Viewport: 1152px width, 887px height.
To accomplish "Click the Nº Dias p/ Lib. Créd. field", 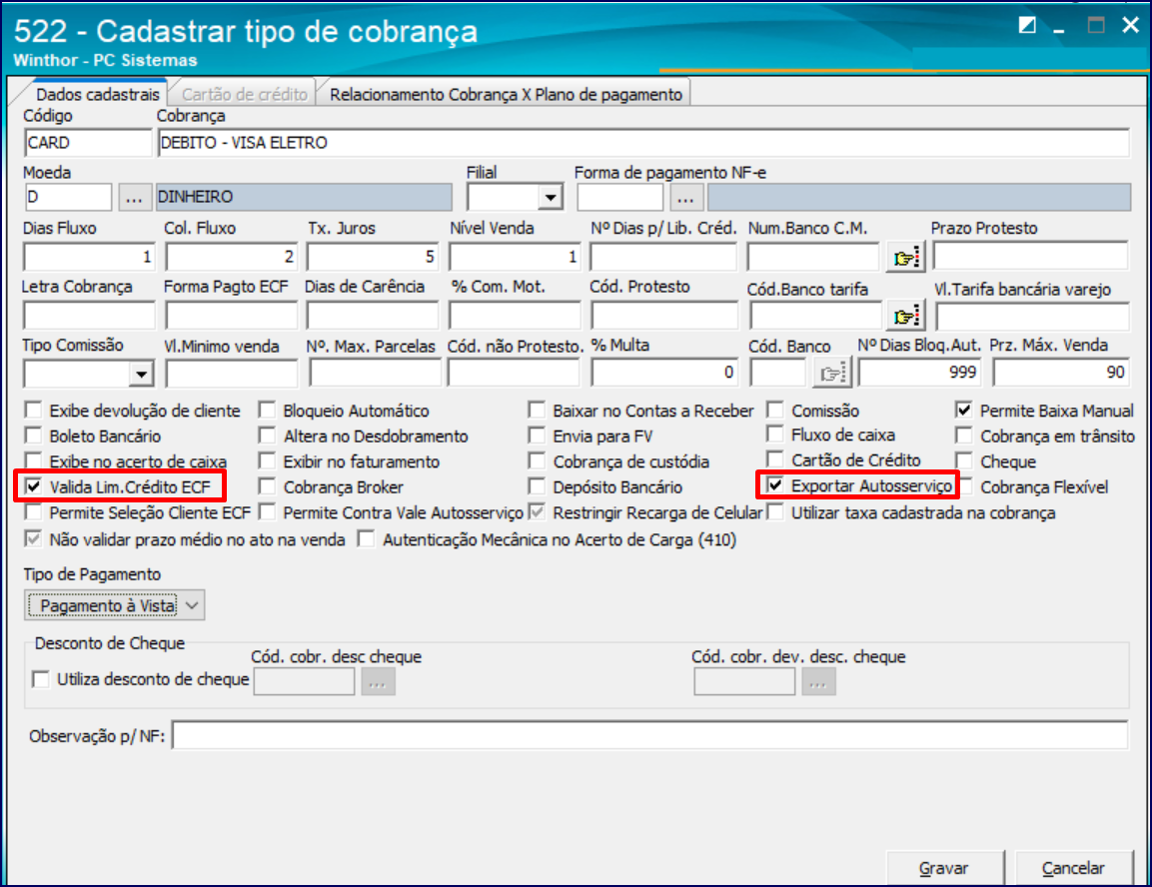I will pyautogui.click(x=663, y=257).
